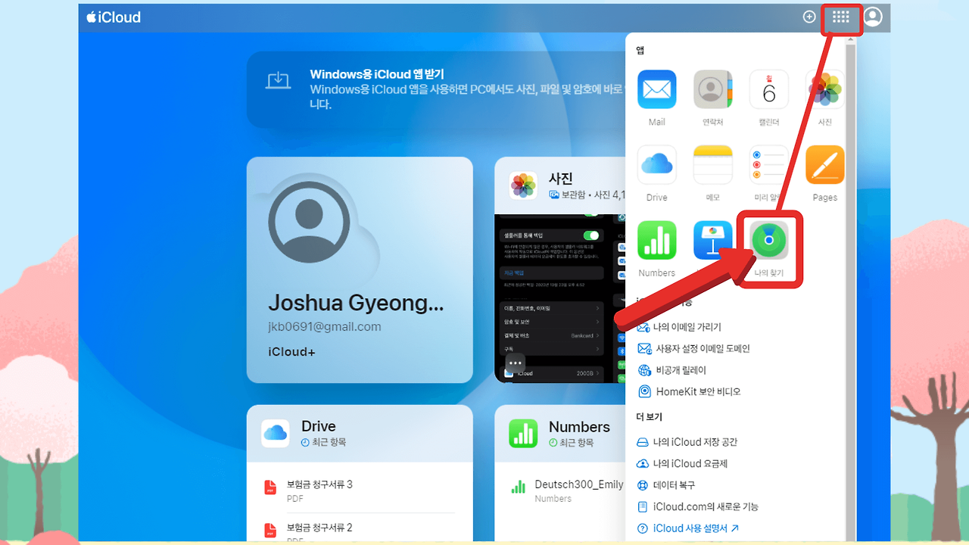This screenshot has width=969, height=545.
Task: Open the iCloud 사용 설명서 link
Action: point(688,528)
